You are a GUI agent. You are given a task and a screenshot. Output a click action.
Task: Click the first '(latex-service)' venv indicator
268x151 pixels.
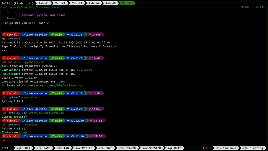point(14,117)
